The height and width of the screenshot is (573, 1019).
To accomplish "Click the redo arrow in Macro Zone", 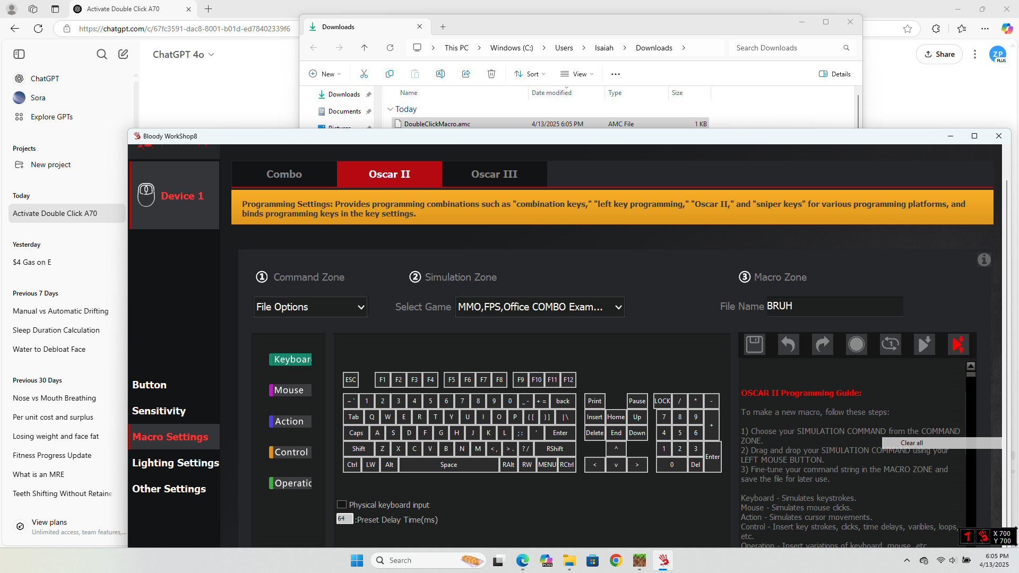I will pos(822,344).
